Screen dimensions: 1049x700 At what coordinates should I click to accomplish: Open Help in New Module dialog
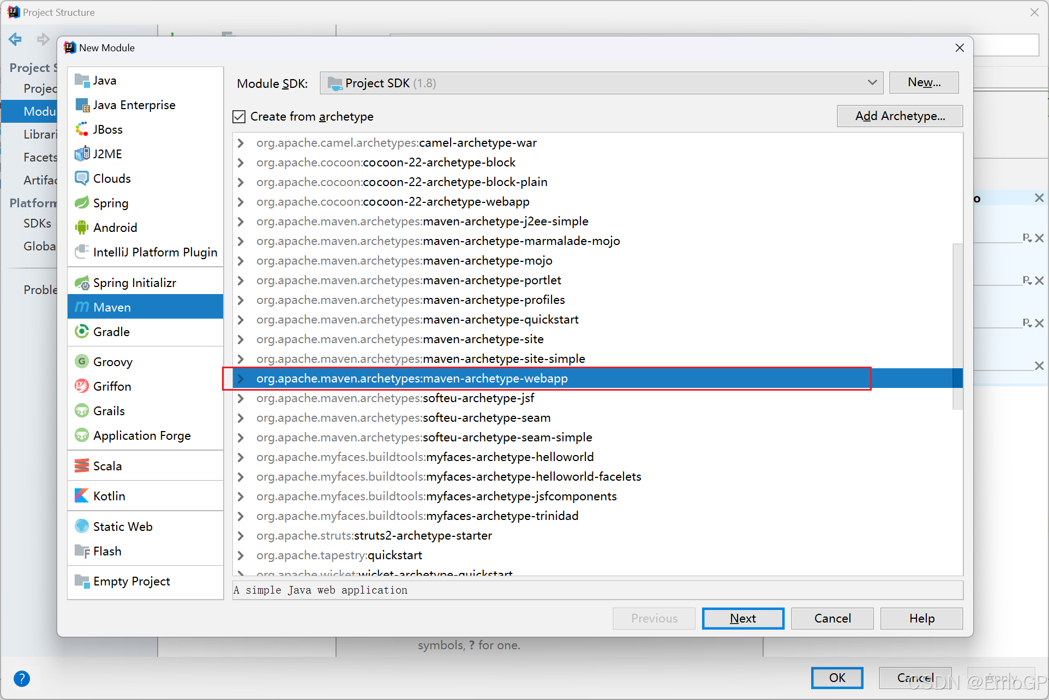922,618
